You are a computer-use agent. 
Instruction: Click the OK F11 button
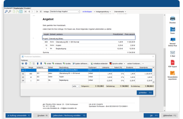coord(151,116)
